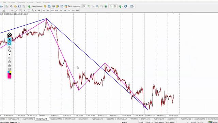Select M1 timeframe

tap(44, 11)
